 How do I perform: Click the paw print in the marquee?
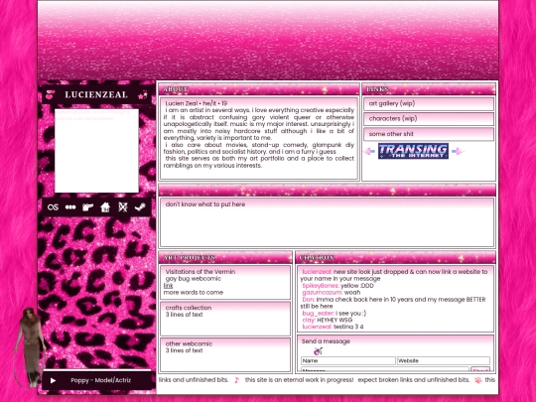(x=478, y=380)
